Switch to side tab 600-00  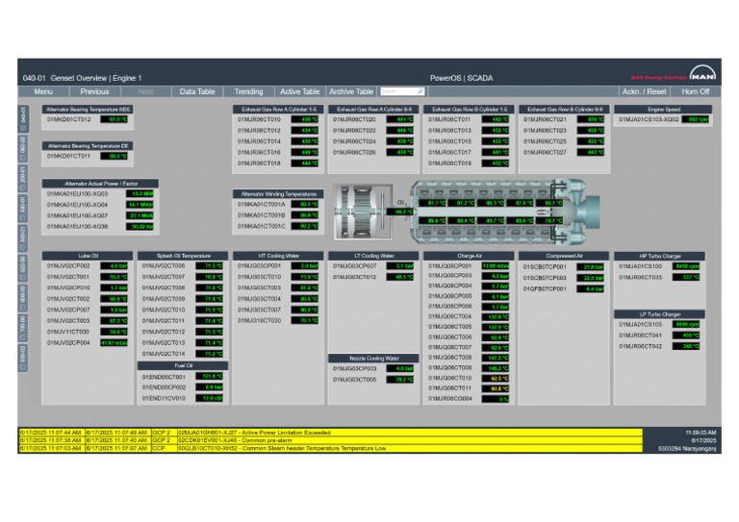23,297
